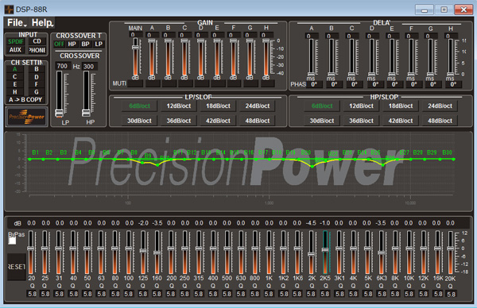
Task: Toggle phase 0° box for delay channel A
Action: click(x=314, y=84)
